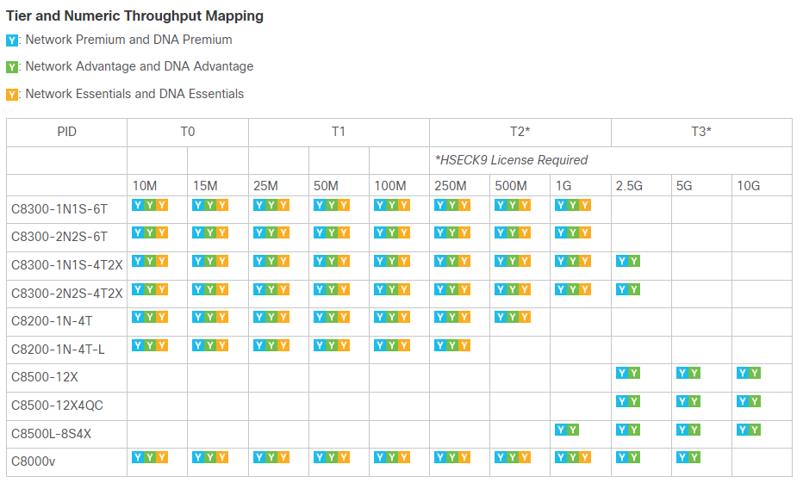Click the blue Y legend icon for Network Premium

[x=12, y=40]
